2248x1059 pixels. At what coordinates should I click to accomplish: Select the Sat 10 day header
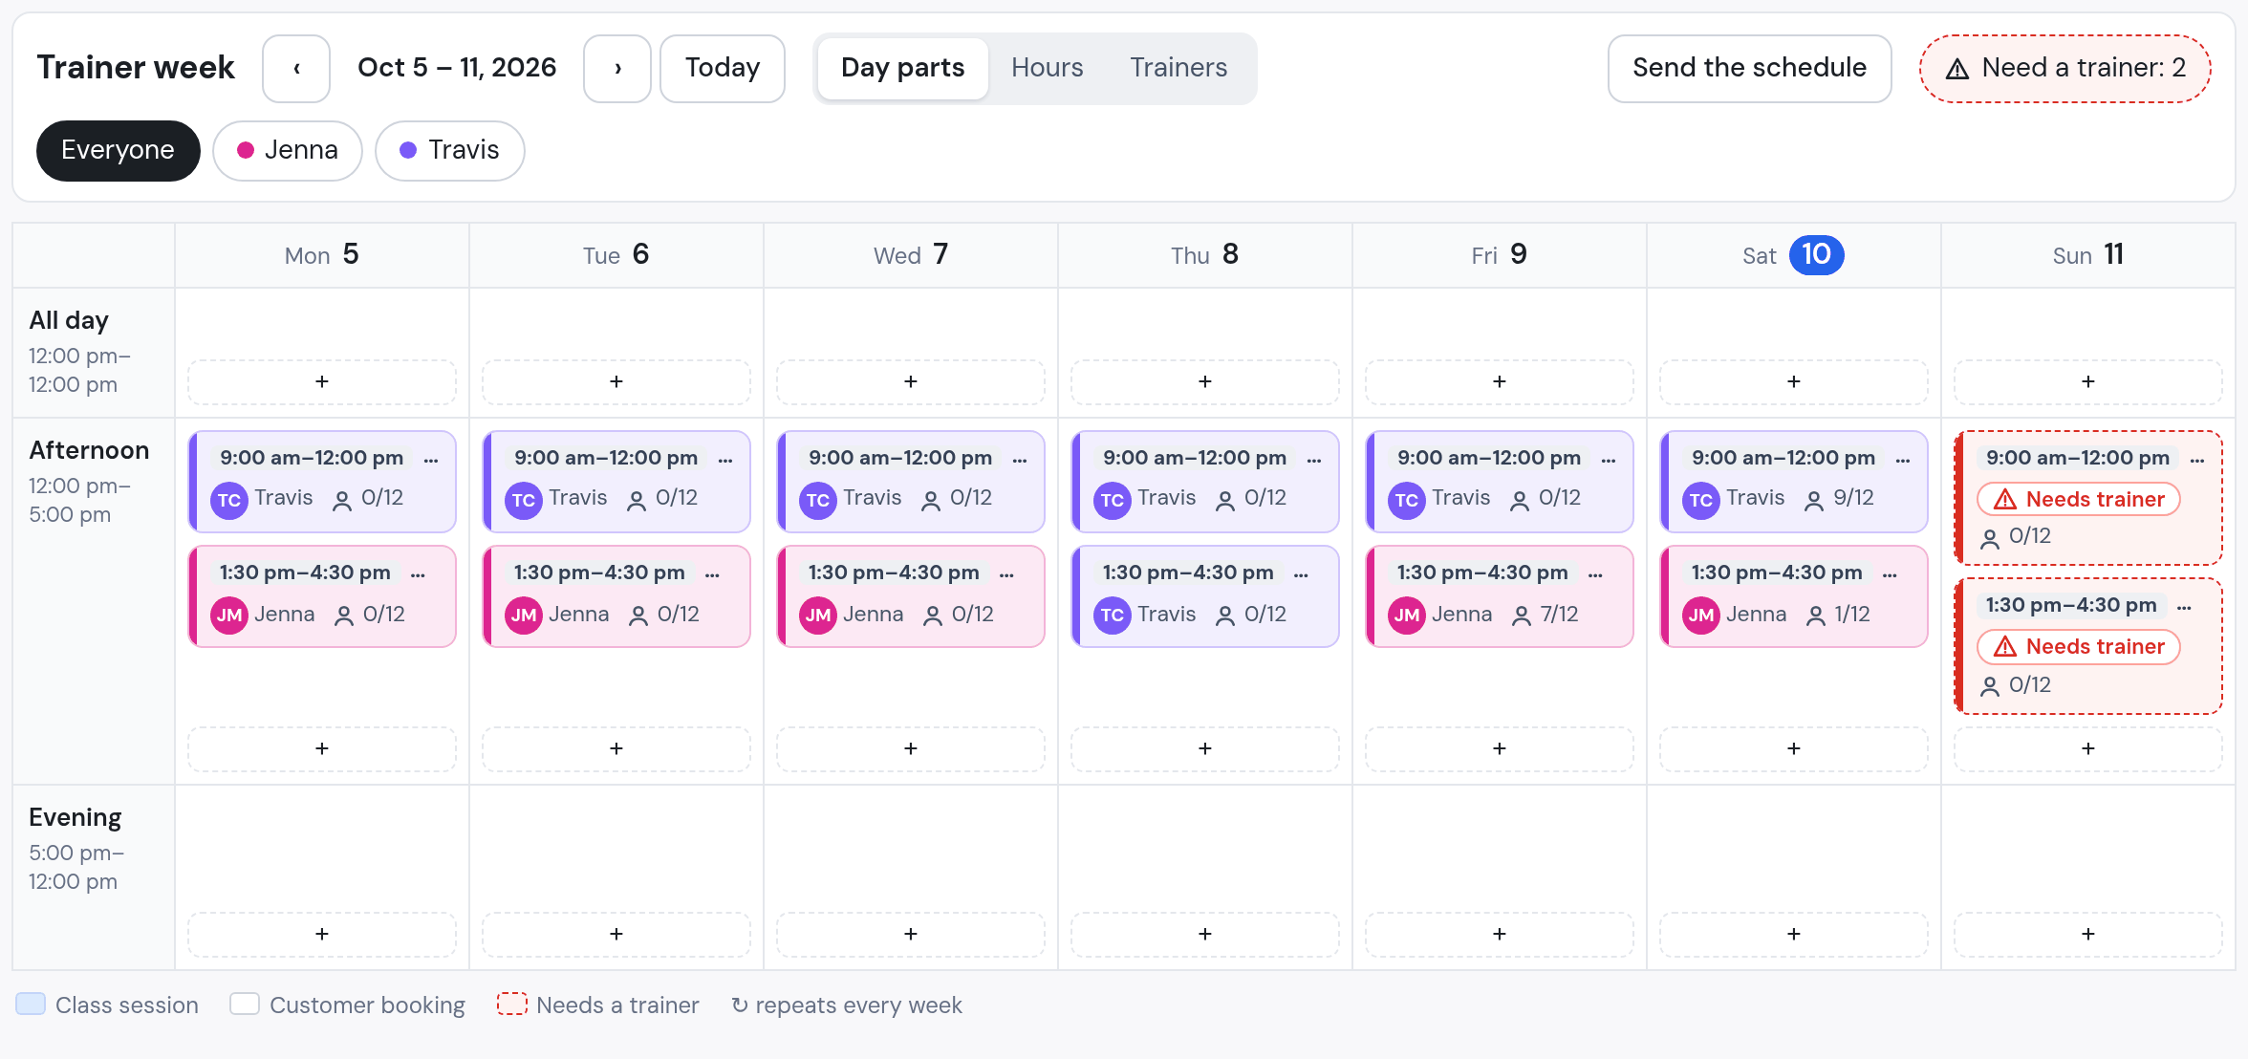click(1794, 255)
